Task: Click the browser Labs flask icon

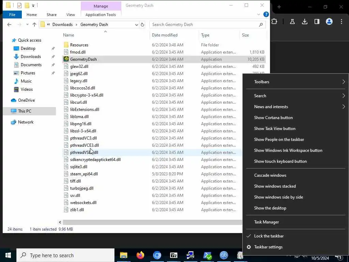Action: 292,21
